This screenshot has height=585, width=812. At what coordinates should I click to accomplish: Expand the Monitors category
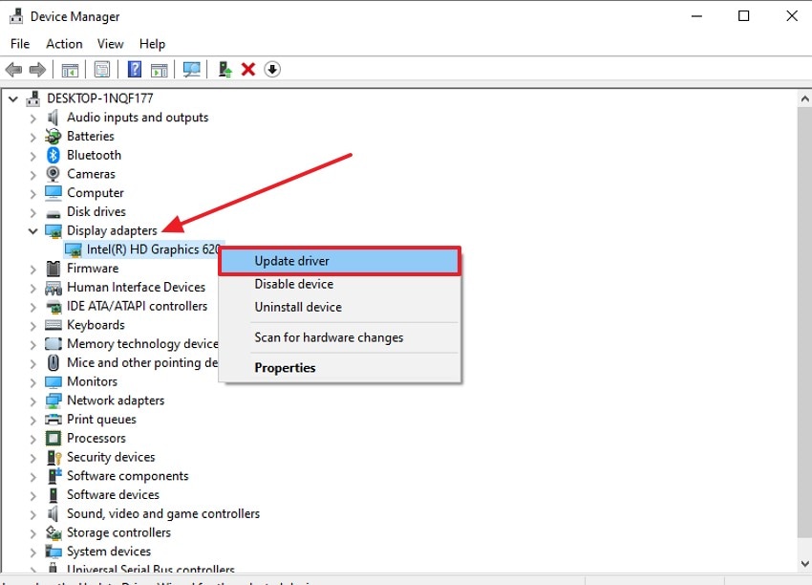(x=33, y=382)
